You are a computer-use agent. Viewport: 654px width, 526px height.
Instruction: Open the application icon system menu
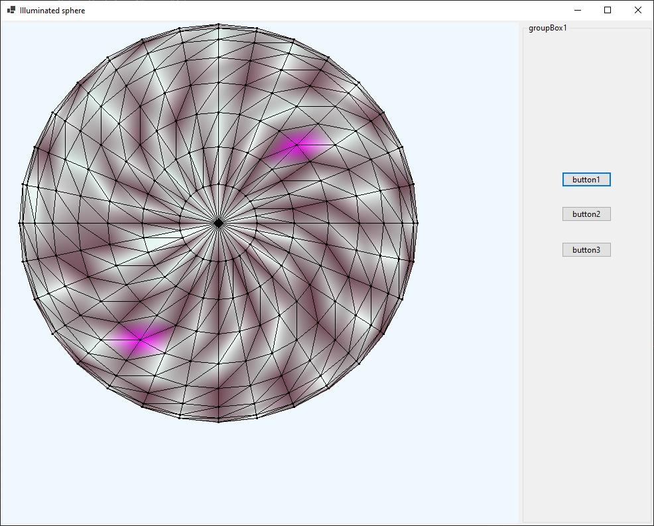pyautogui.click(x=11, y=10)
